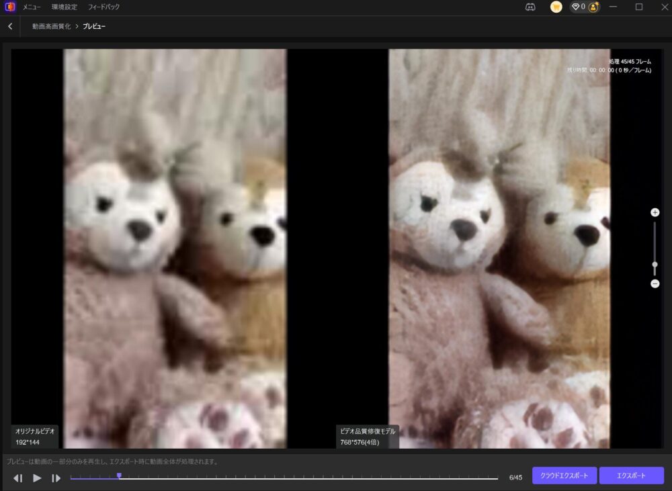Select the プレビュー breadcrumb
This screenshot has width=672, height=491.
(x=94, y=27)
